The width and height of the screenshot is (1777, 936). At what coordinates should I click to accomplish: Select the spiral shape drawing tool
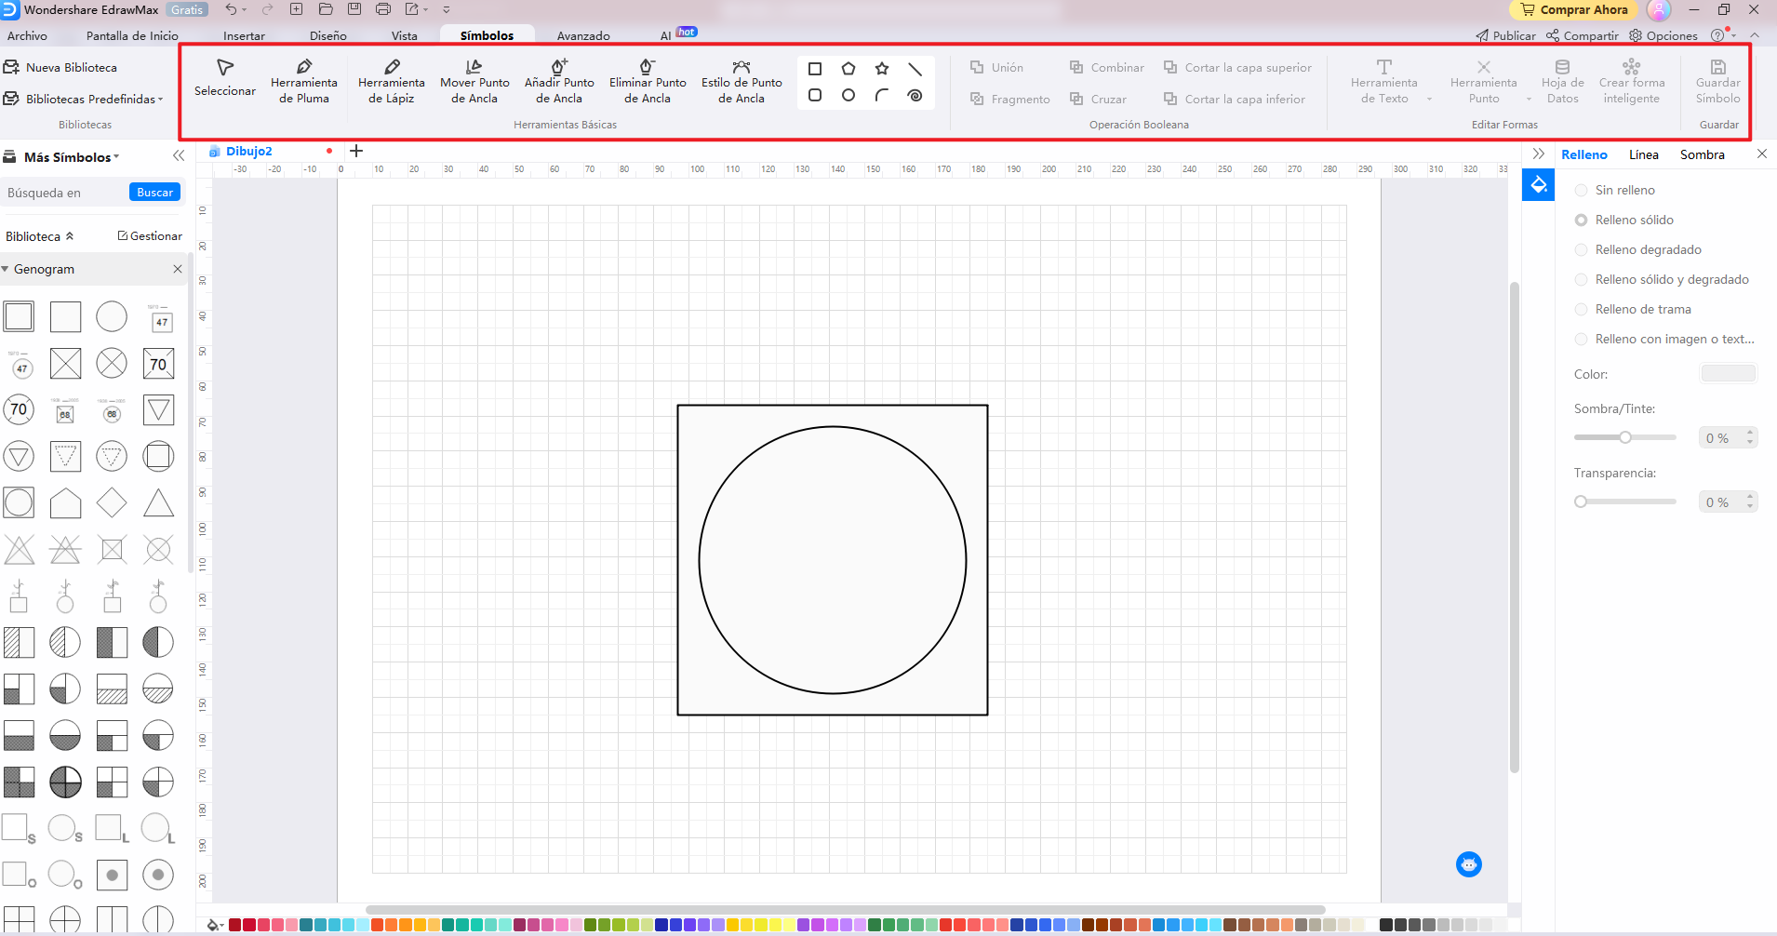tap(915, 95)
